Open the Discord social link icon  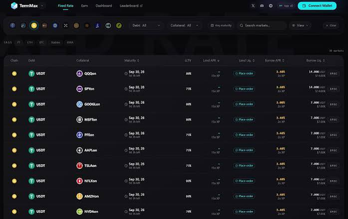tap(262, 6)
